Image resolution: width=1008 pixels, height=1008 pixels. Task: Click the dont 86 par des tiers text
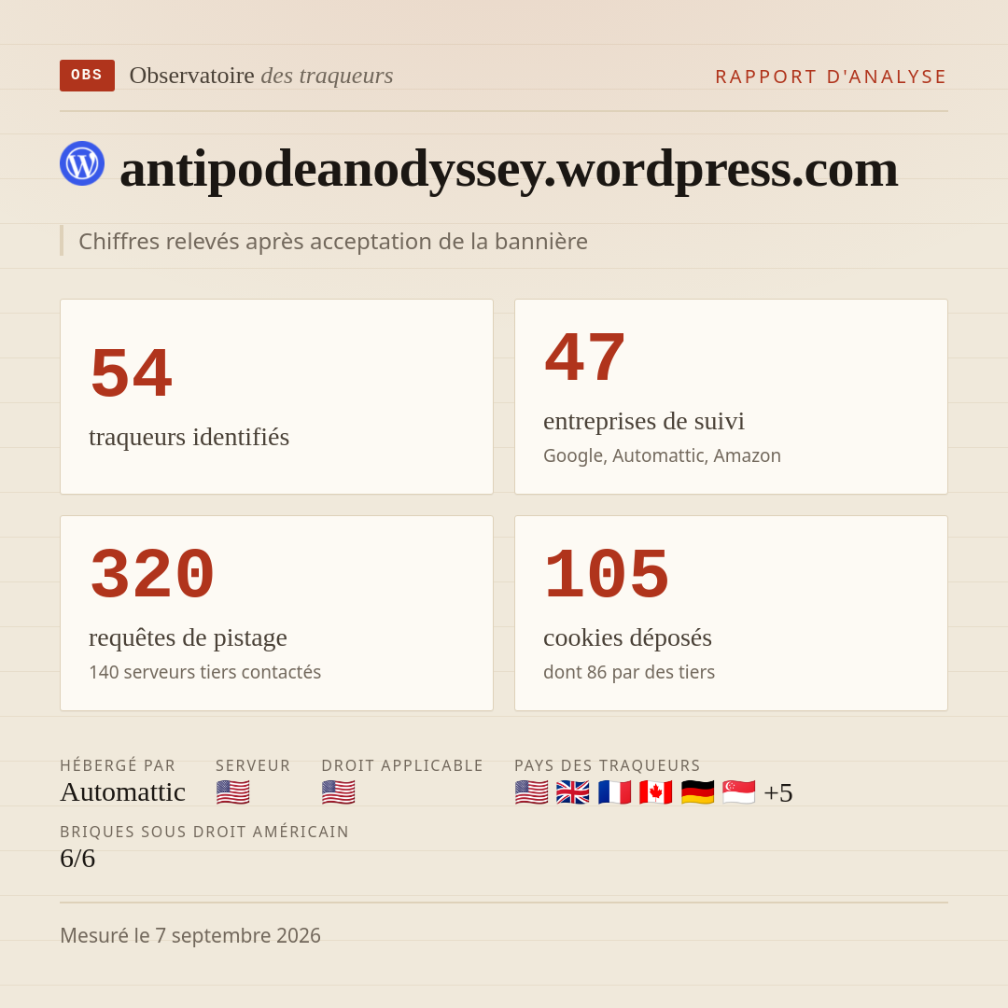click(x=629, y=672)
